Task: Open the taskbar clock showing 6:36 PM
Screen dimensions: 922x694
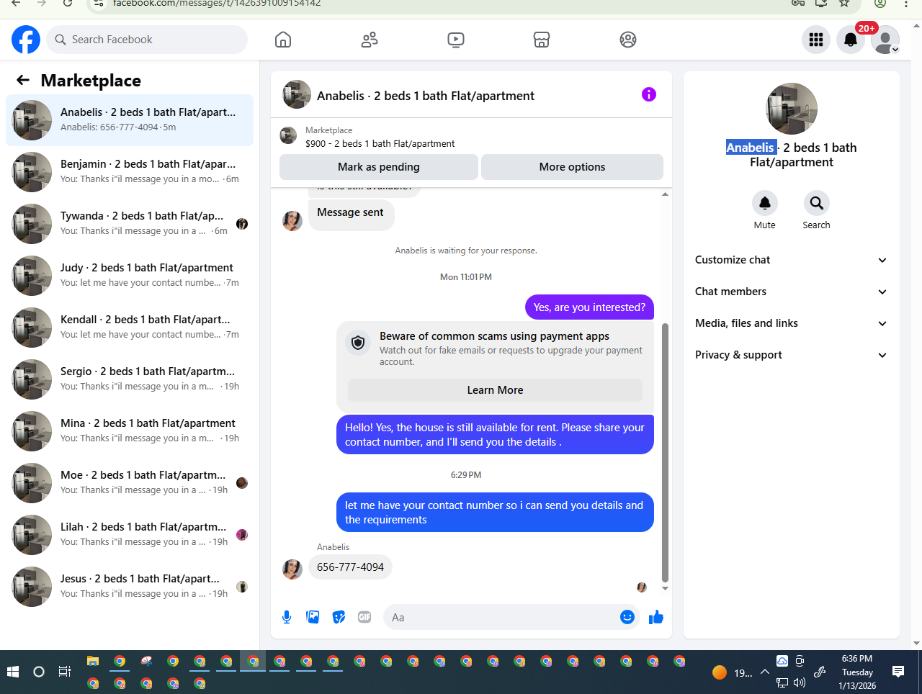Action: [857, 672]
